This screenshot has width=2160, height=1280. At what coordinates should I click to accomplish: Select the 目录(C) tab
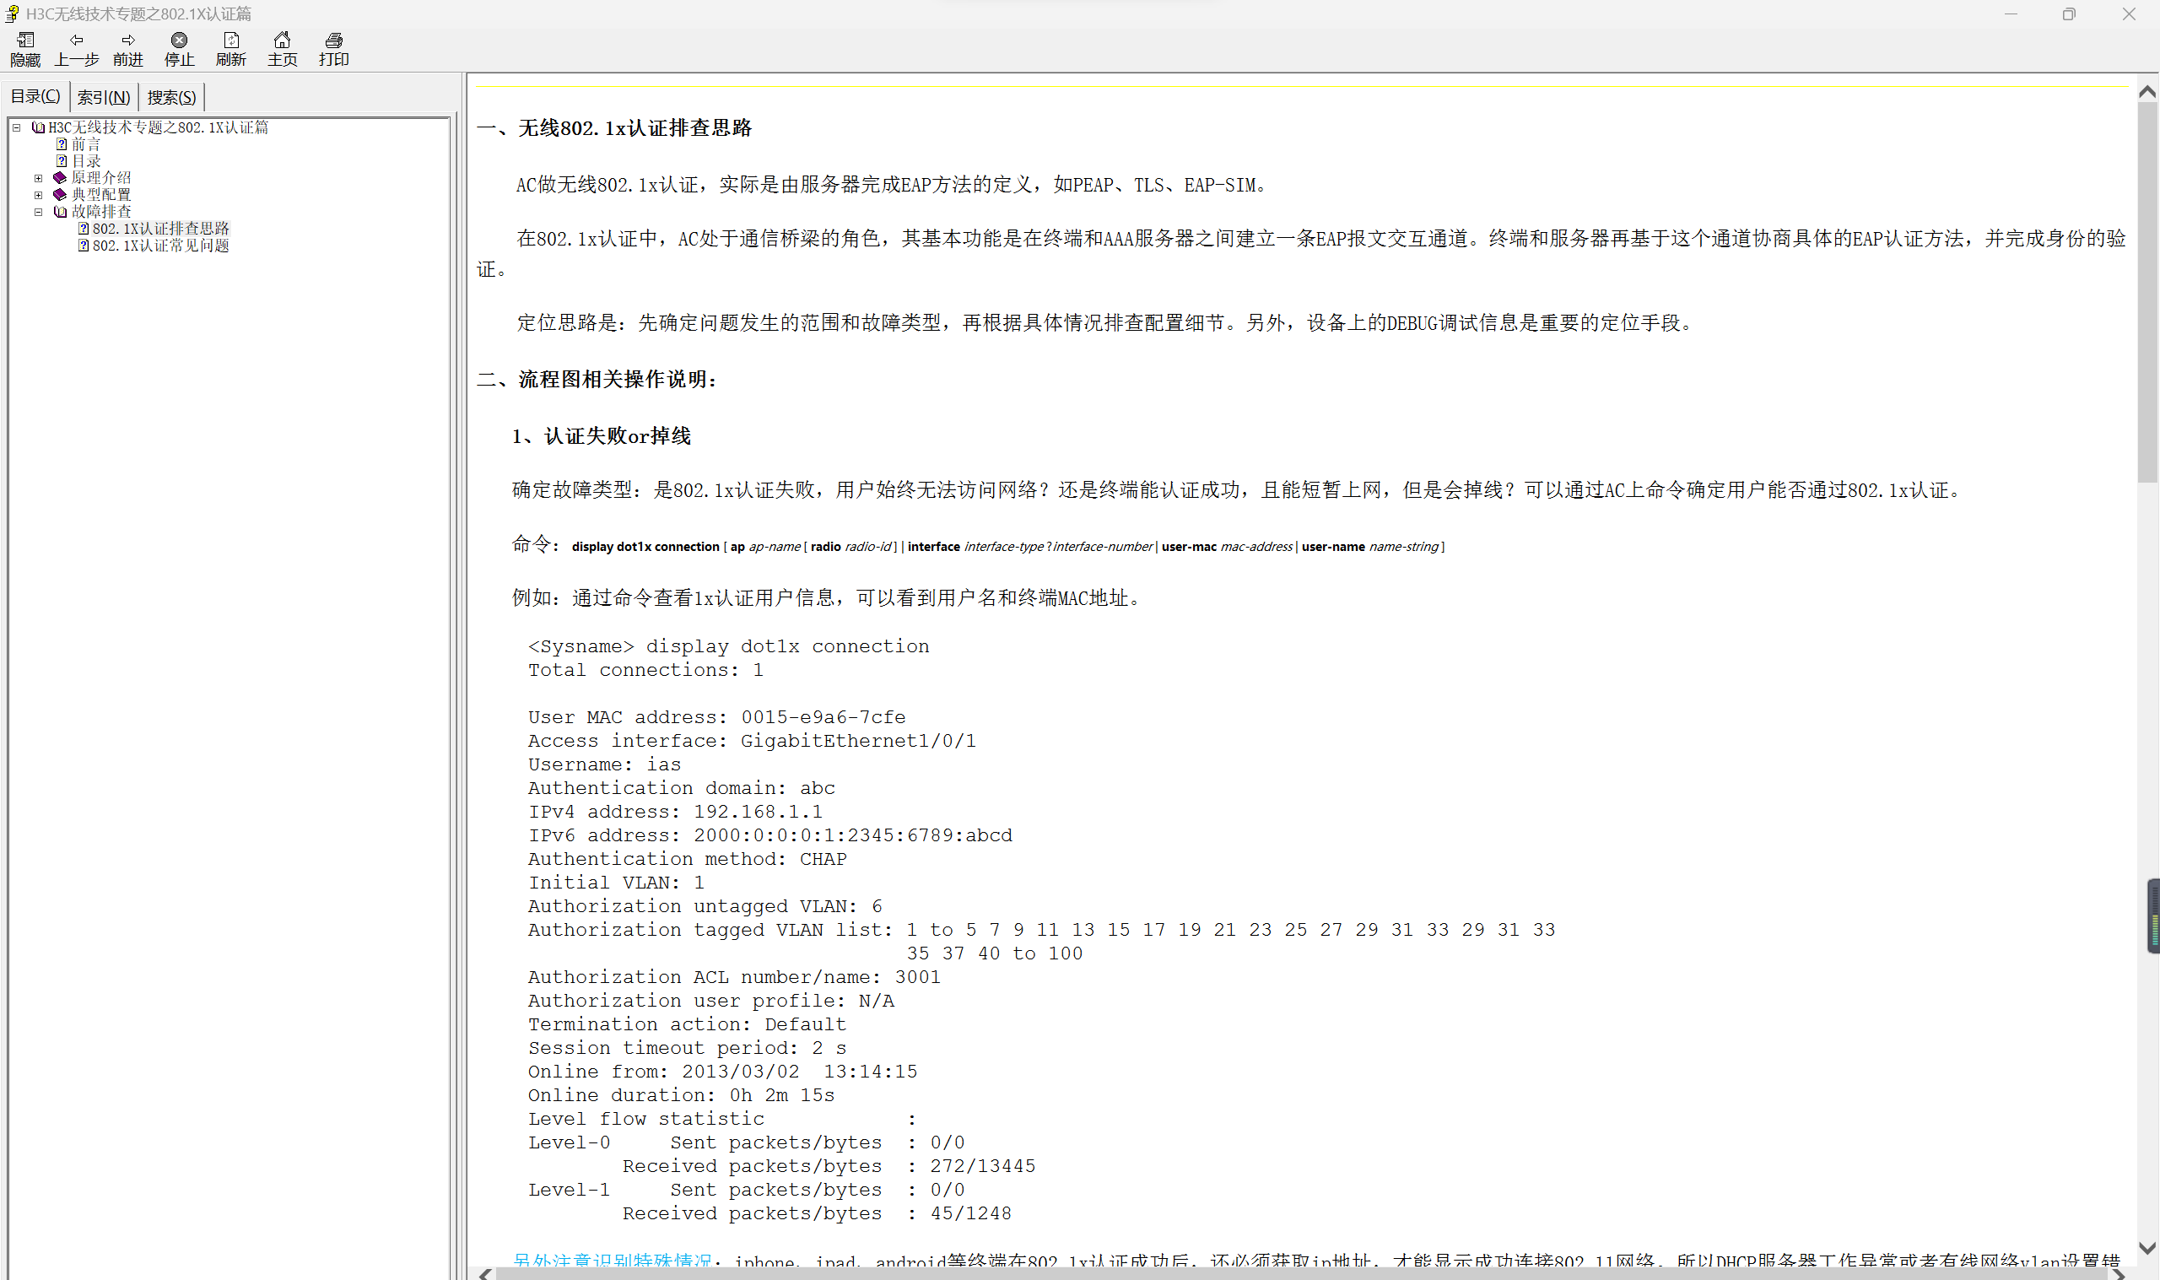point(35,96)
